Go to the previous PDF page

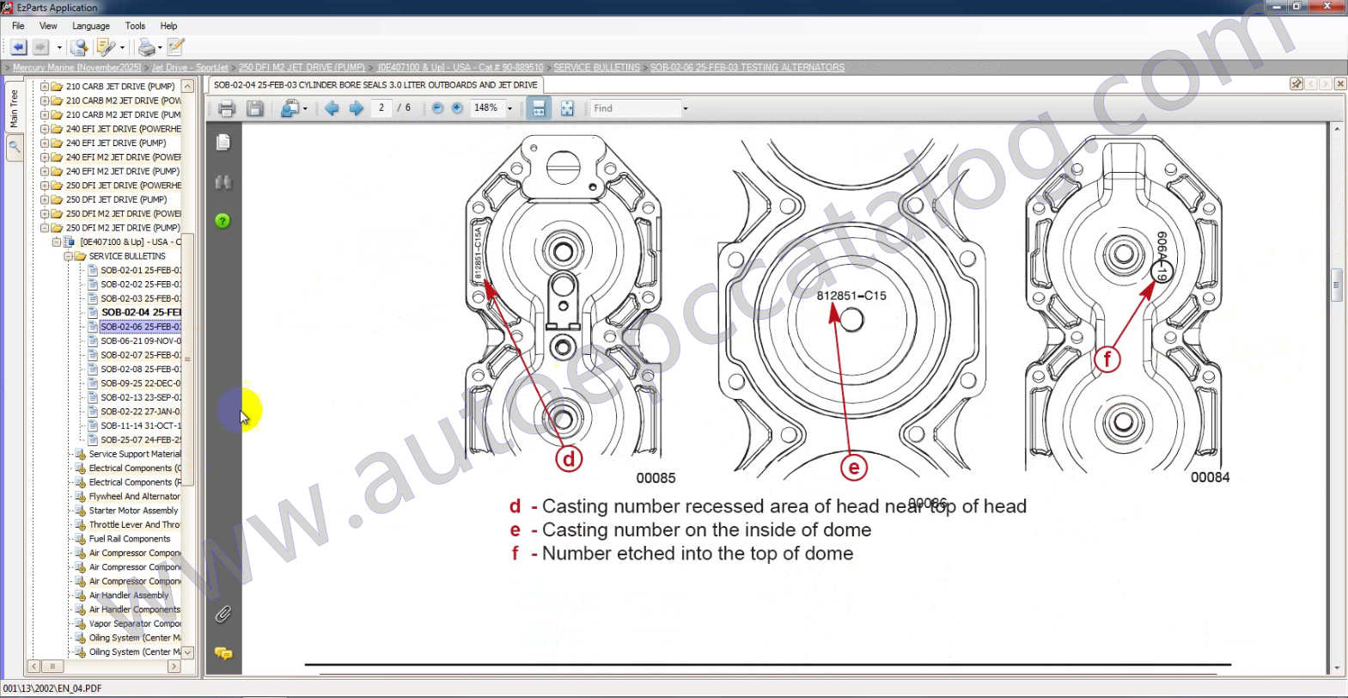point(332,108)
